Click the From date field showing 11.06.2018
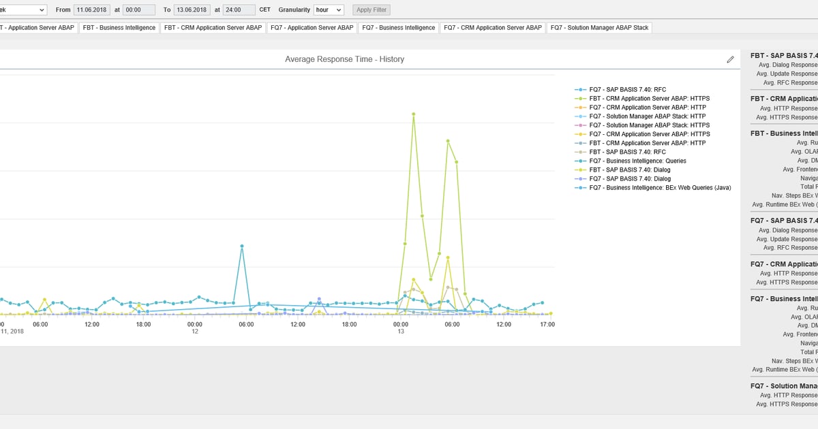Image resolution: width=818 pixels, height=429 pixels. coord(92,10)
